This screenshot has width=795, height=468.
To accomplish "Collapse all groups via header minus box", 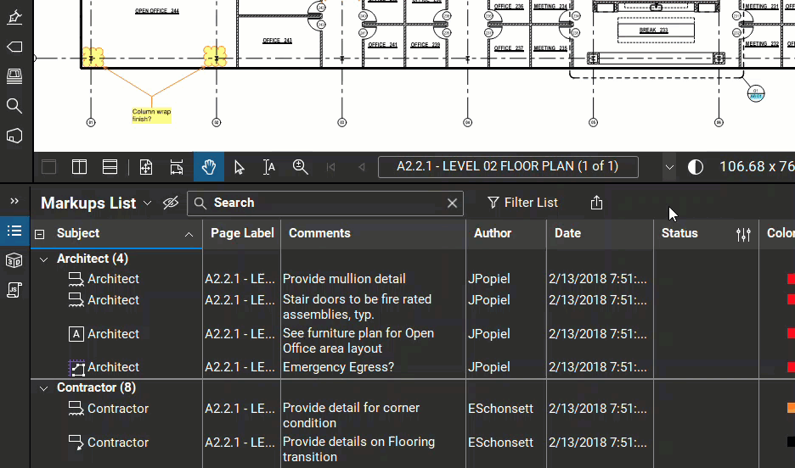I will [x=40, y=234].
